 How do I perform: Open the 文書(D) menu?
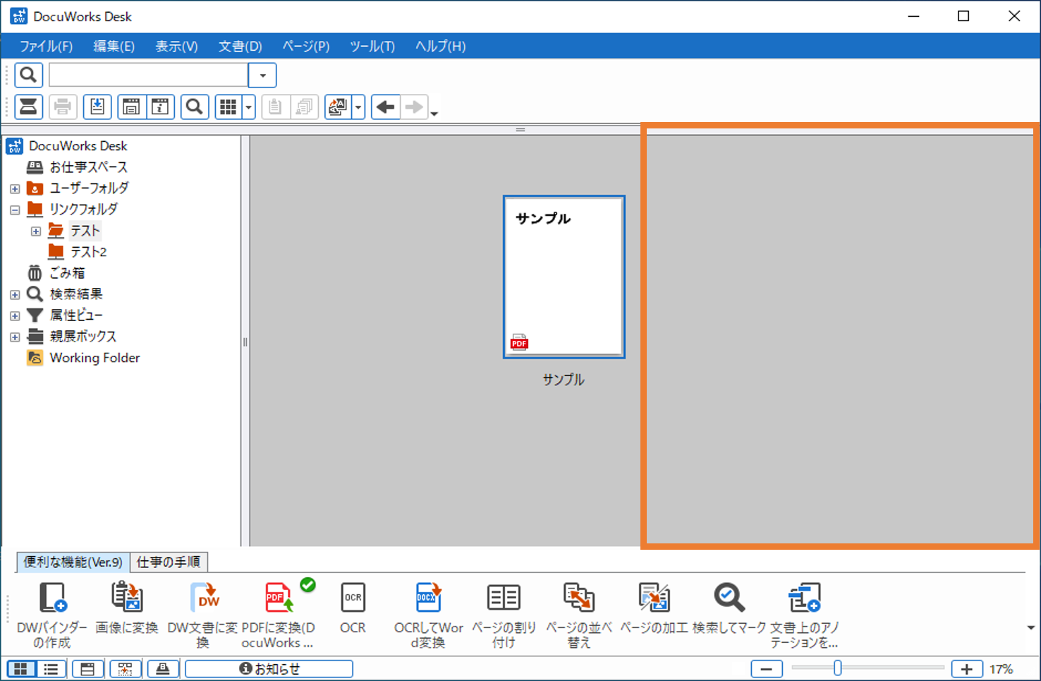coord(240,47)
